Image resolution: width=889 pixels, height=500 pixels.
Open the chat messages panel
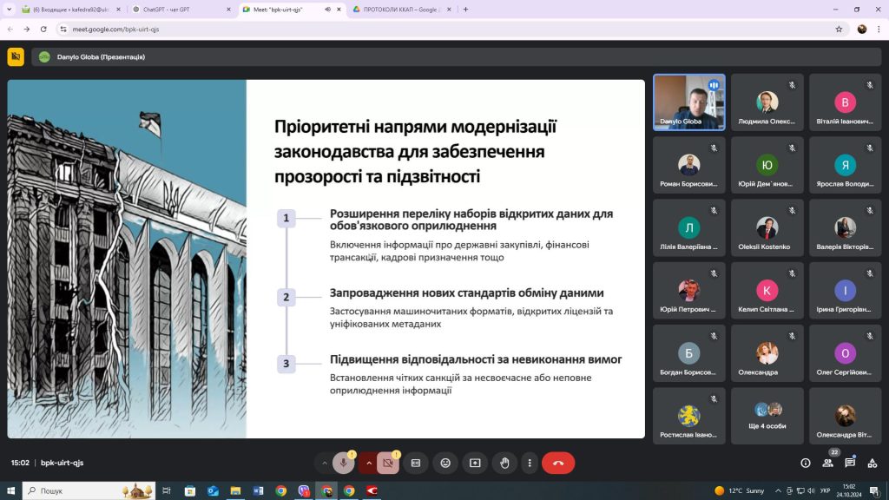pos(851,464)
